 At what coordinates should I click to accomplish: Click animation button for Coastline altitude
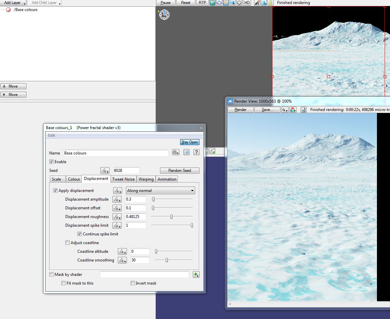(122, 251)
